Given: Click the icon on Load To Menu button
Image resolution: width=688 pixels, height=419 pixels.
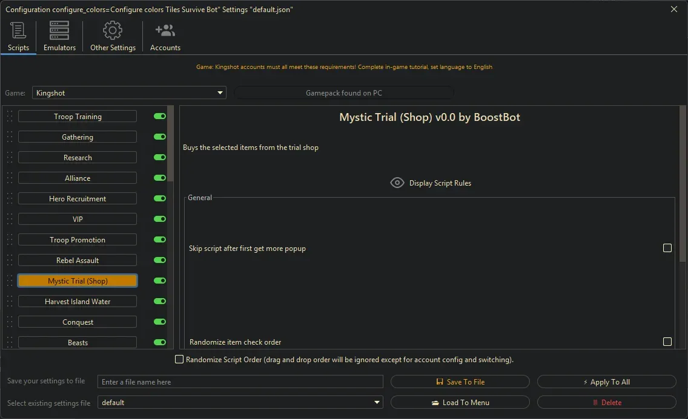Looking at the screenshot, I should click(437, 402).
